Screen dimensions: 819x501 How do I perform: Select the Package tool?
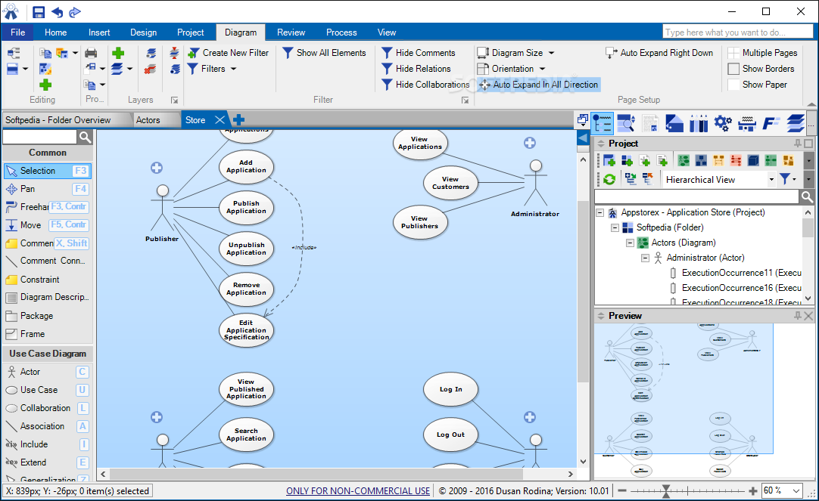(x=47, y=316)
